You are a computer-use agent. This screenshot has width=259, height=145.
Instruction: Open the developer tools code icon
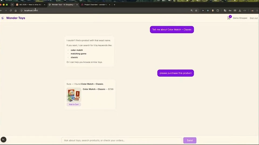[x=245, y=11]
